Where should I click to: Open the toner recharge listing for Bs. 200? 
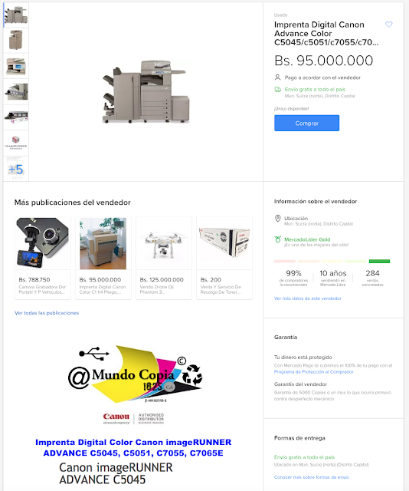(x=224, y=258)
